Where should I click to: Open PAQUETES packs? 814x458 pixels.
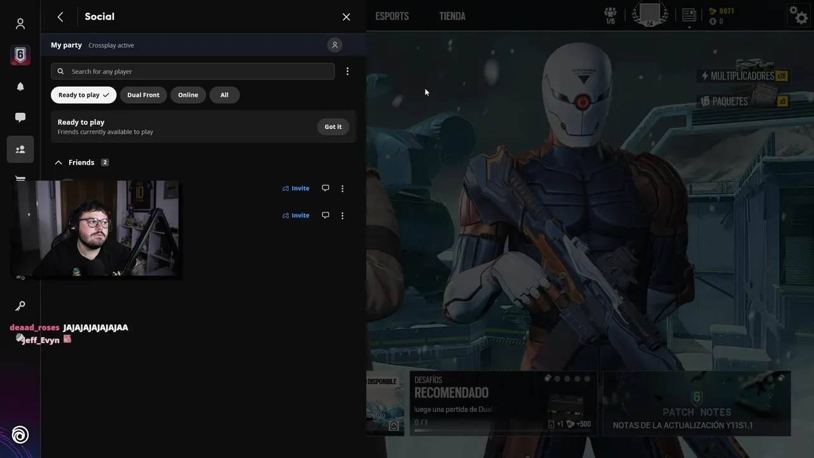click(743, 101)
